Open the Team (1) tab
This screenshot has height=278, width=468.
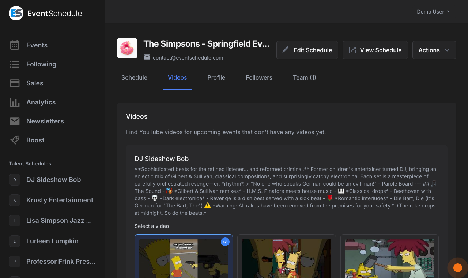(x=305, y=77)
